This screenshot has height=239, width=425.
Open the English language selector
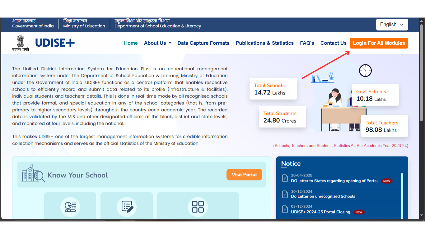pyautogui.click(x=392, y=24)
